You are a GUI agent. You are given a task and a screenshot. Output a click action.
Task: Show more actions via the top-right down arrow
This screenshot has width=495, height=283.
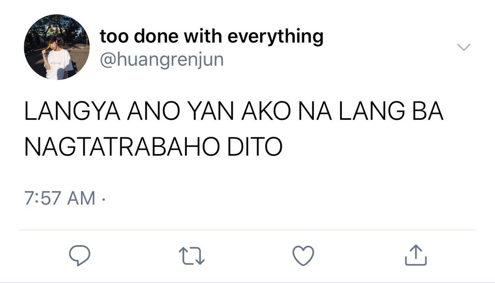[x=464, y=48]
